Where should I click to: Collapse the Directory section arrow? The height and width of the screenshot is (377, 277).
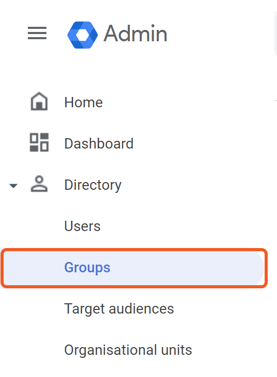pos(13,186)
